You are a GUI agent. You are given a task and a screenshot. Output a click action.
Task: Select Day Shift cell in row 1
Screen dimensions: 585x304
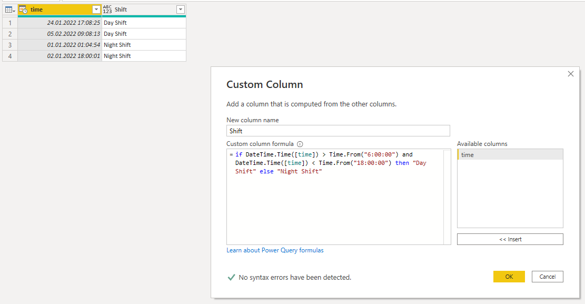(144, 23)
